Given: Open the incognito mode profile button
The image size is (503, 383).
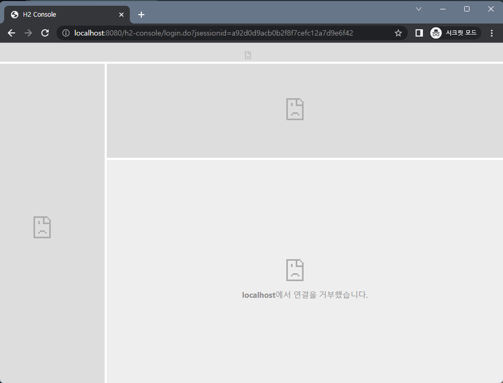Looking at the screenshot, I should [x=455, y=33].
